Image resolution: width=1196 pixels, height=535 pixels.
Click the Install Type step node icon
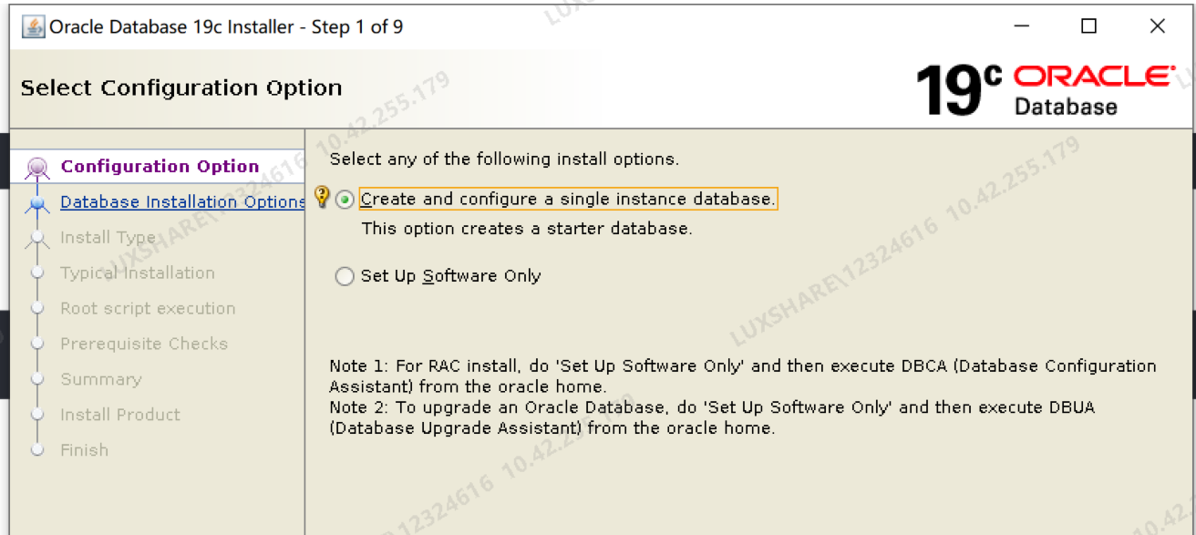36,238
